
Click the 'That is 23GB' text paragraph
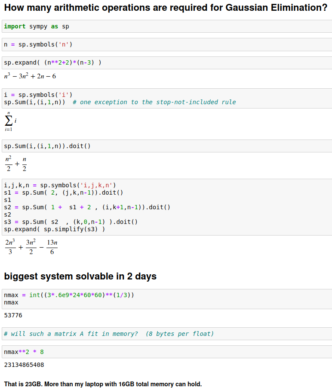pos(103,384)
